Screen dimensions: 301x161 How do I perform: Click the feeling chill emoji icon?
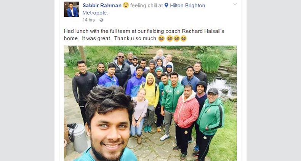[x=126, y=5]
